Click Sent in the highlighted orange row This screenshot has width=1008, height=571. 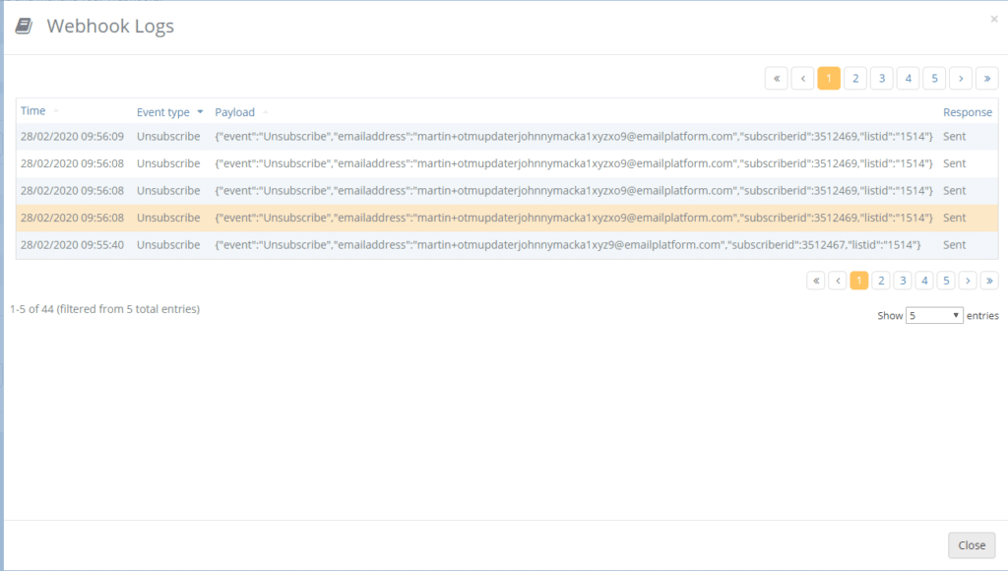(x=954, y=218)
